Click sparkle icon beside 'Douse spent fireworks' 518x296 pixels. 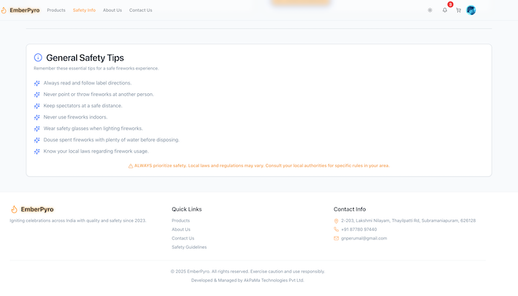(x=37, y=140)
